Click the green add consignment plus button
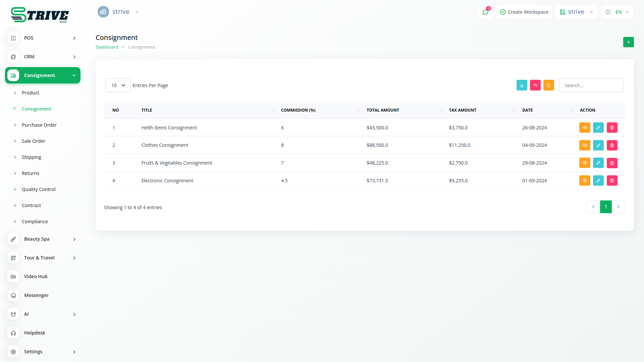Image resolution: width=644 pixels, height=362 pixels. point(628,42)
